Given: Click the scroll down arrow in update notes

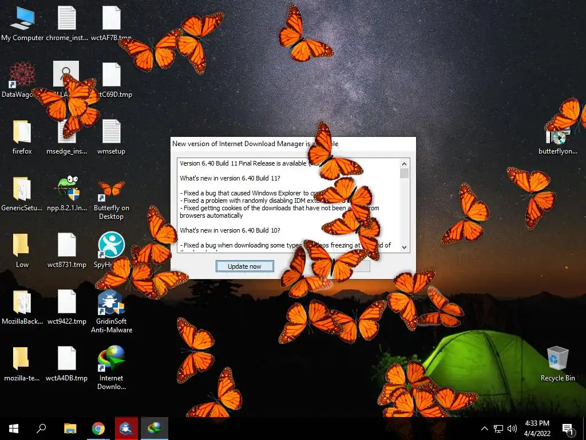Looking at the screenshot, I should tap(404, 247).
